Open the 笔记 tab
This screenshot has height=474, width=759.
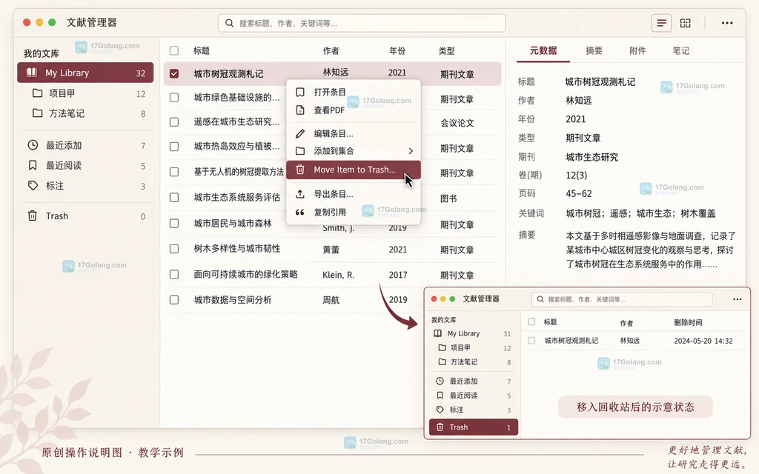click(x=680, y=50)
